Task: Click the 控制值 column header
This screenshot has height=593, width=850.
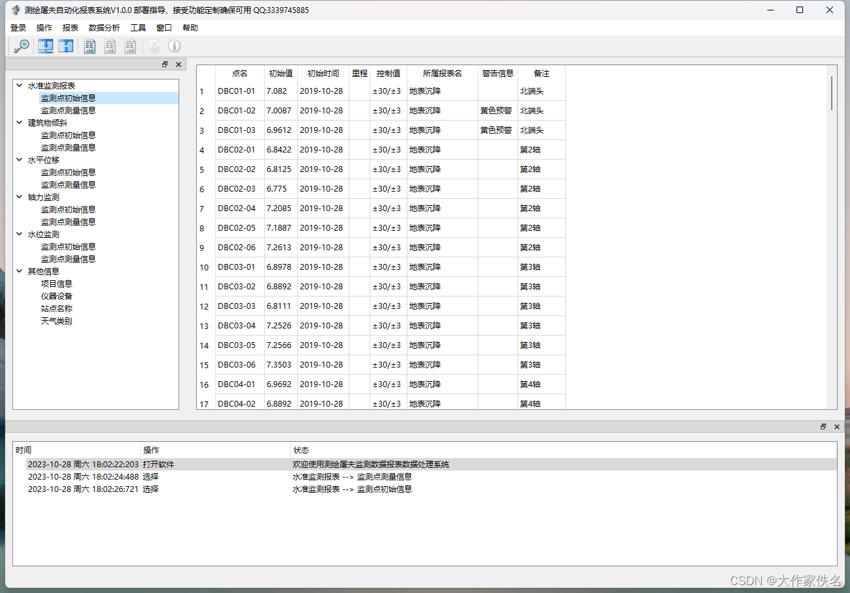Action: point(388,74)
